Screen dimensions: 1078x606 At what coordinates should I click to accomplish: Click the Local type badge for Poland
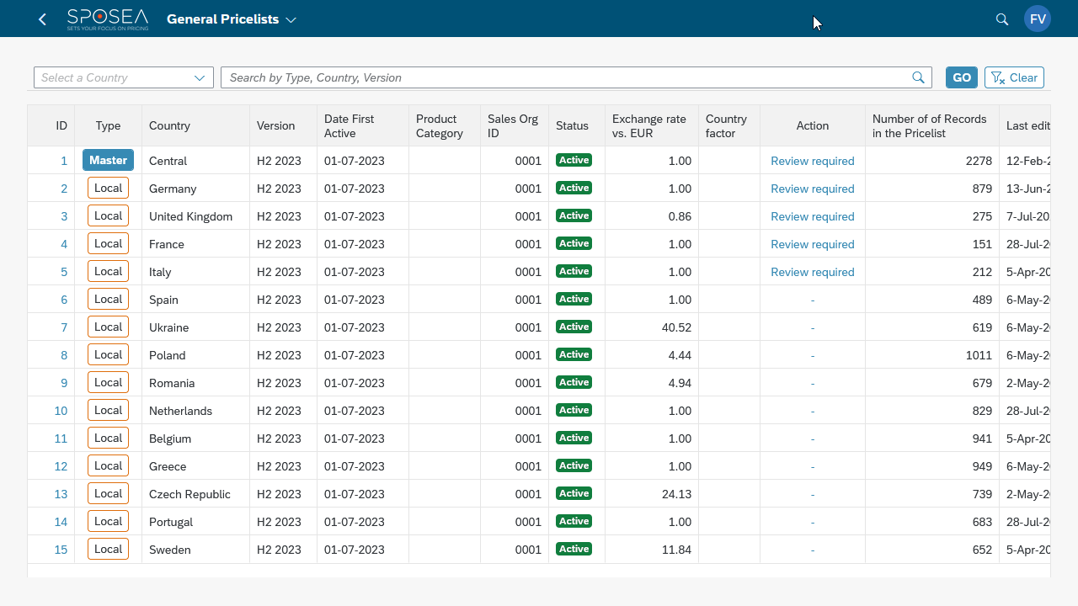[108, 354]
